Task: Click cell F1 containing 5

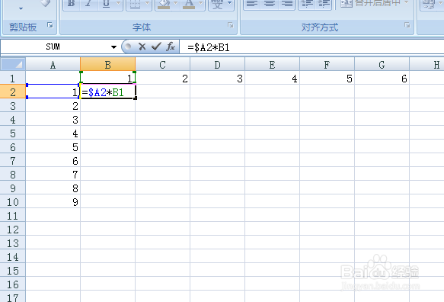Action: point(327,78)
